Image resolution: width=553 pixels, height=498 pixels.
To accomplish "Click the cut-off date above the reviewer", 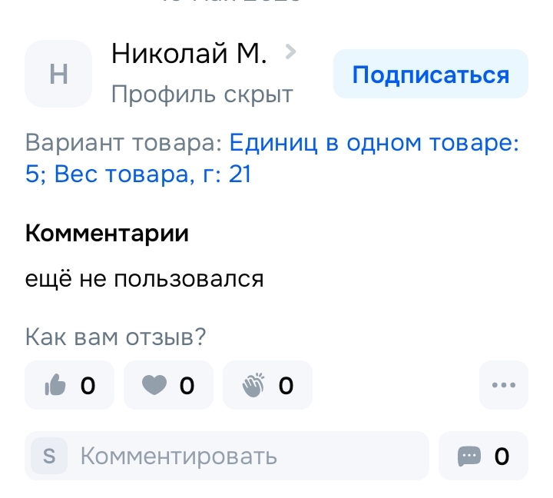I will (230, 3).
